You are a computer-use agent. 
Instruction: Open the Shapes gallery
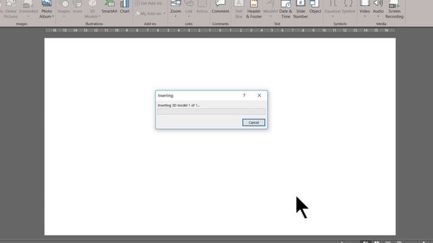coord(64,9)
